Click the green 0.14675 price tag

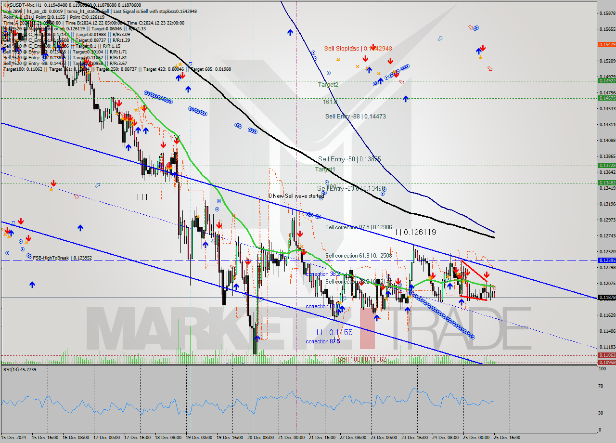pyautogui.click(x=606, y=98)
